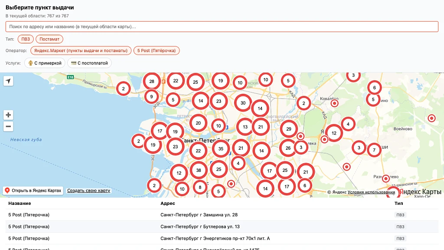Toggle the 5 Post (Пятёрочка) operator filter
Screen dimensions: 444x250
coord(157,50)
